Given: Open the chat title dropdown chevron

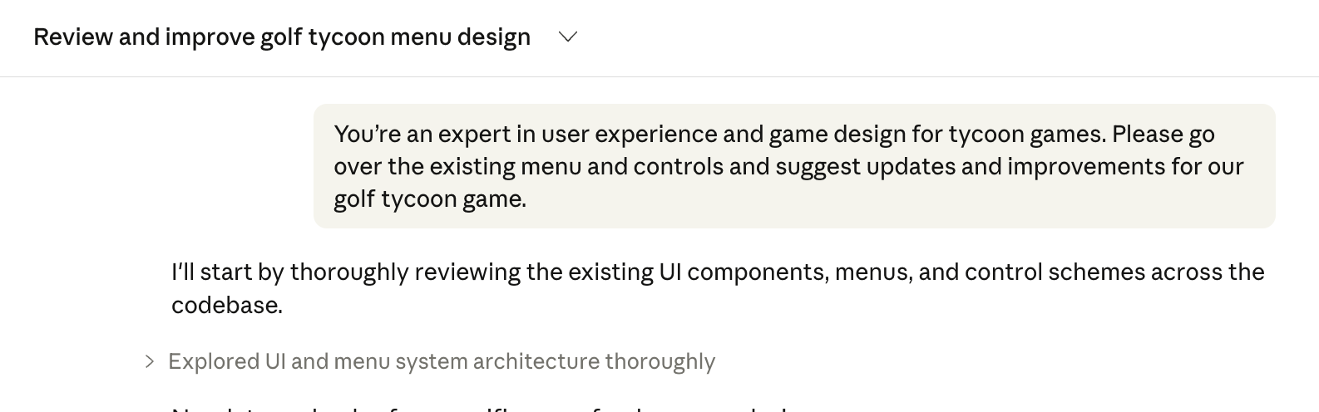Looking at the screenshot, I should [568, 37].
